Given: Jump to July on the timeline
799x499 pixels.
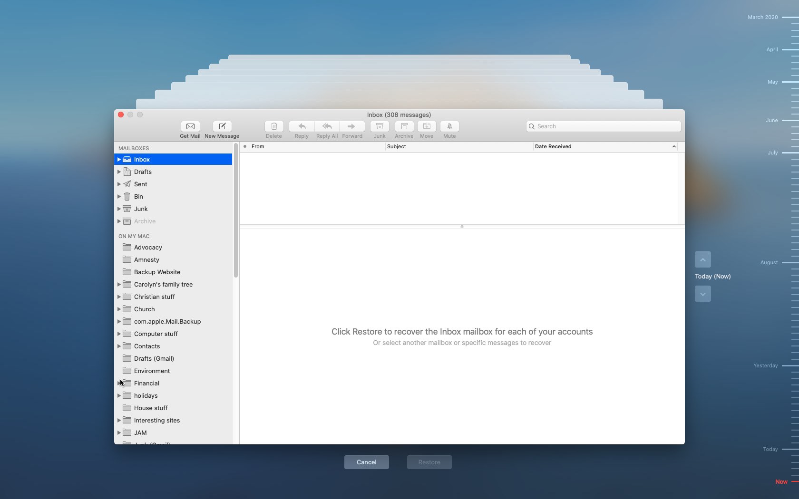Looking at the screenshot, I should pos(773,153).
